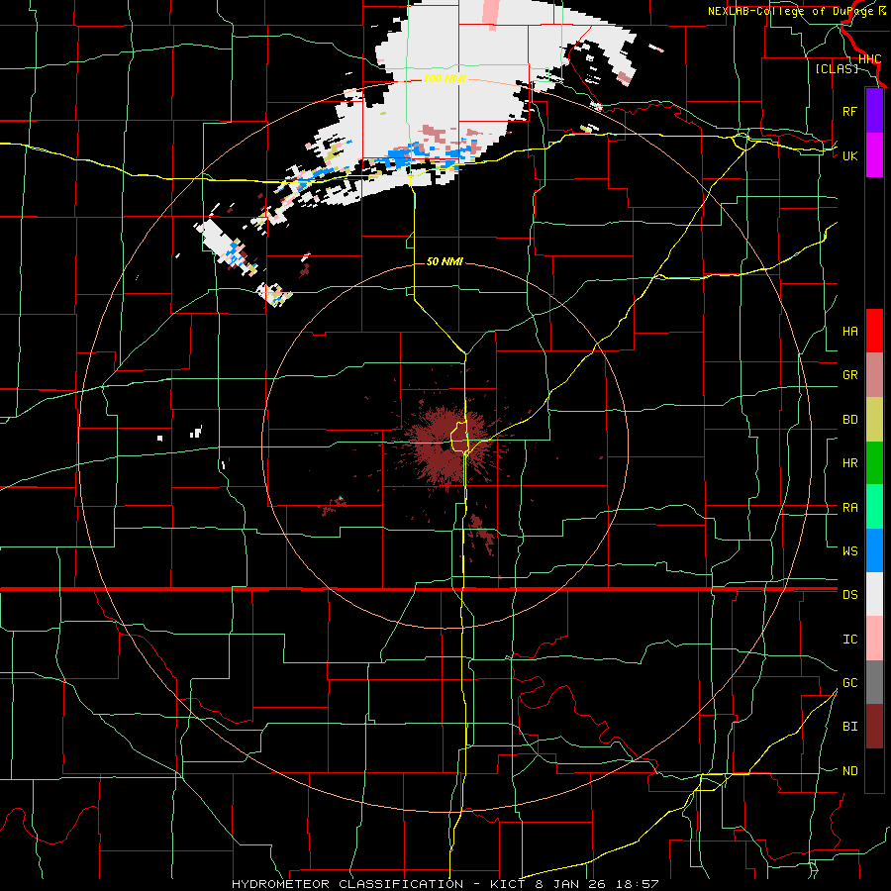
Task: Click the DS white legend swatch
Action: [x=874, y=594]
